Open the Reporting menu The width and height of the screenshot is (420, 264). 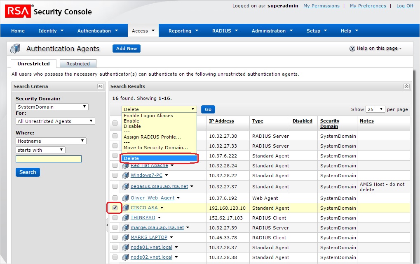(183, 31)
